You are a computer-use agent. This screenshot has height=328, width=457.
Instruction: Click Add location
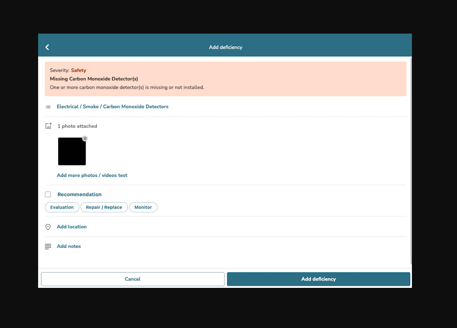pos(72,226)
